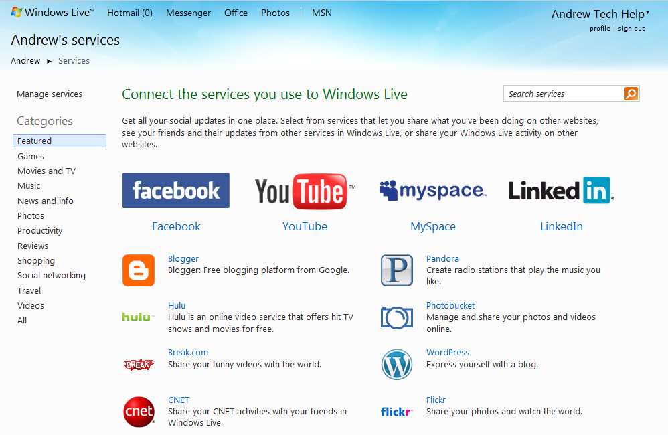Select the News and info category
The width and height of the screenshot is (668, 435).
point(45,201)
